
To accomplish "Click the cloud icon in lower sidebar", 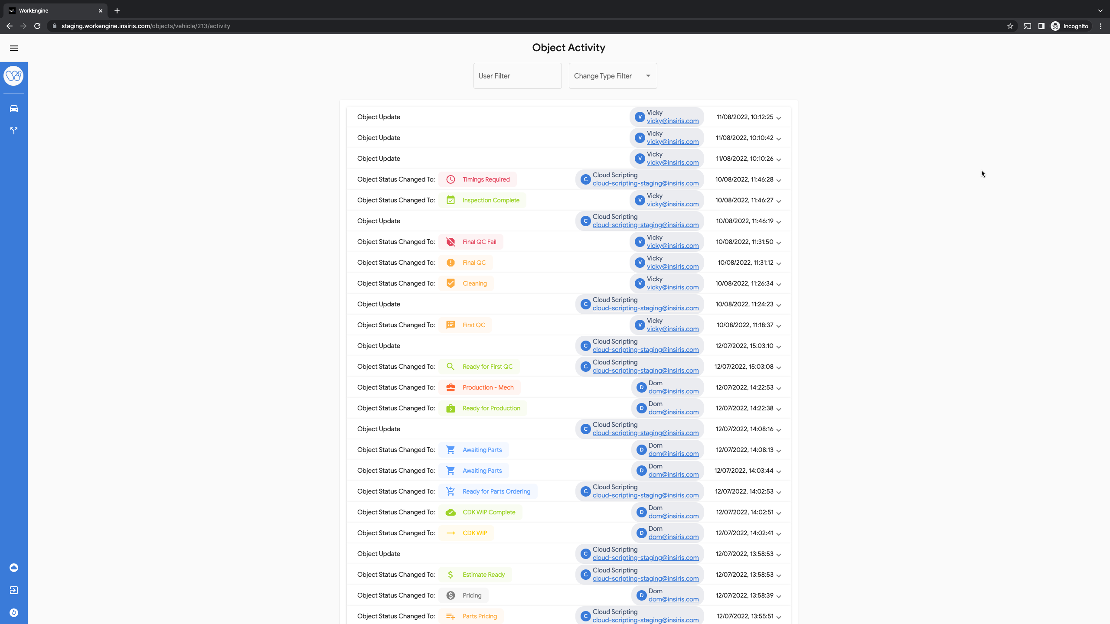I will click(x=14, y=568).
